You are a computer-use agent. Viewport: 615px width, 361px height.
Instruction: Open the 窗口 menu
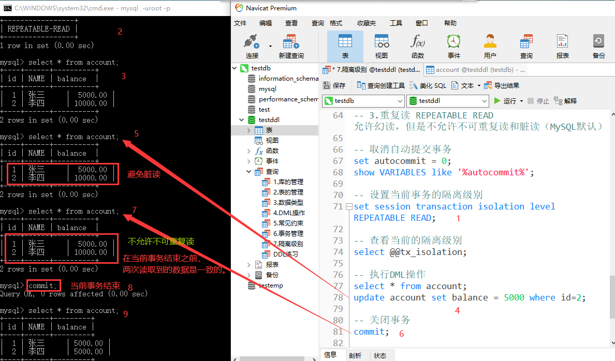coord(421,23)
